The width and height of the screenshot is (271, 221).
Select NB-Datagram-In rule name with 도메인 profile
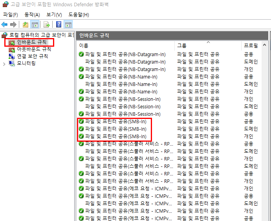[125, 62]
